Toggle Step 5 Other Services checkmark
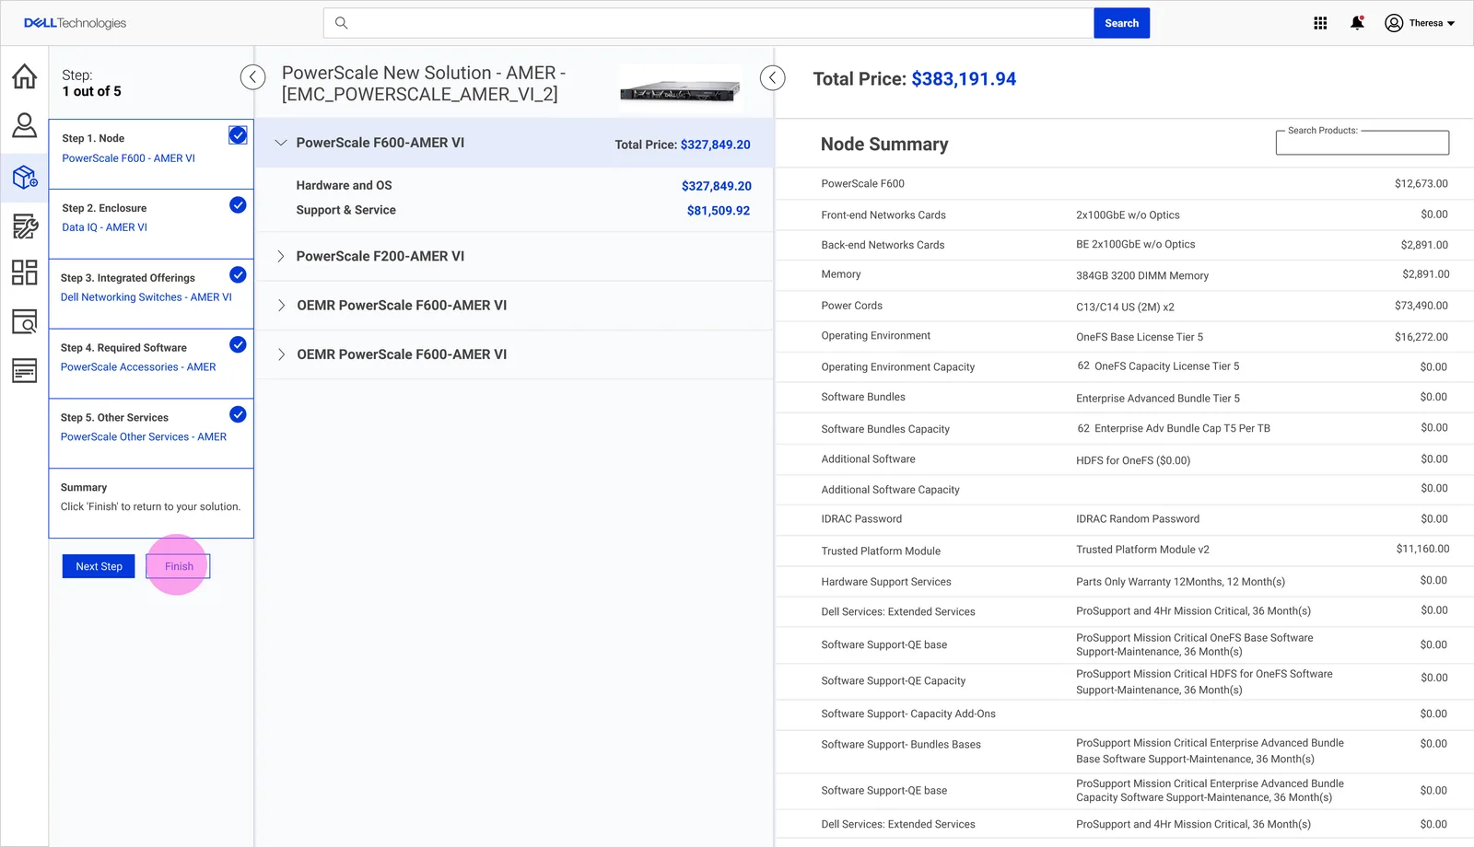Screen dimensions: 1474x847 (x=238, y=414)
